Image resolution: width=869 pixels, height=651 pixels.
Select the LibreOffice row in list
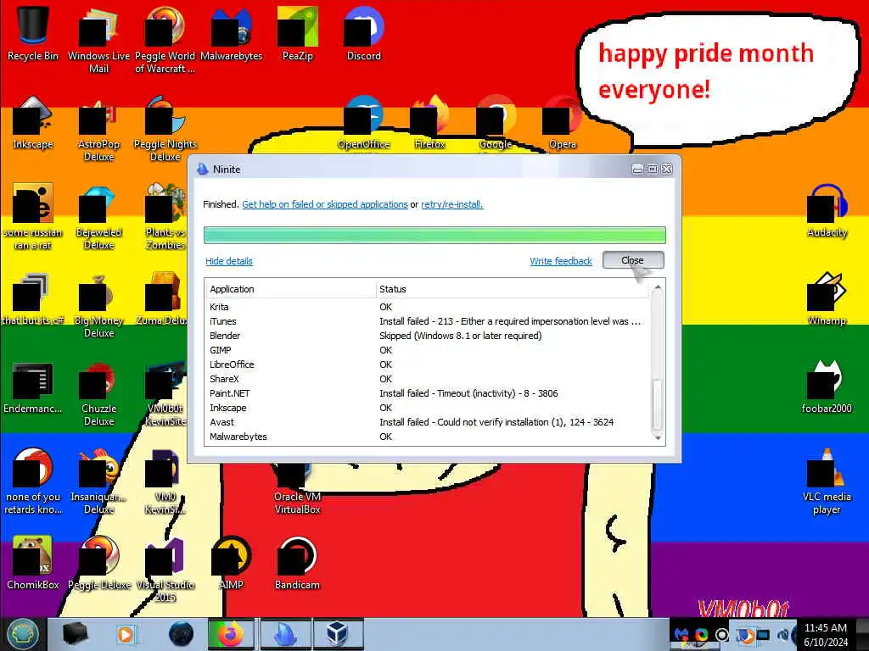coord(428,364)
